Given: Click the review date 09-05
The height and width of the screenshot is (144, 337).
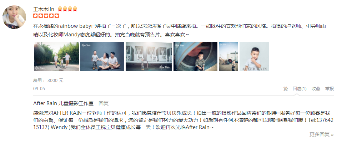Looking at the screenshot, I should 39,89.
